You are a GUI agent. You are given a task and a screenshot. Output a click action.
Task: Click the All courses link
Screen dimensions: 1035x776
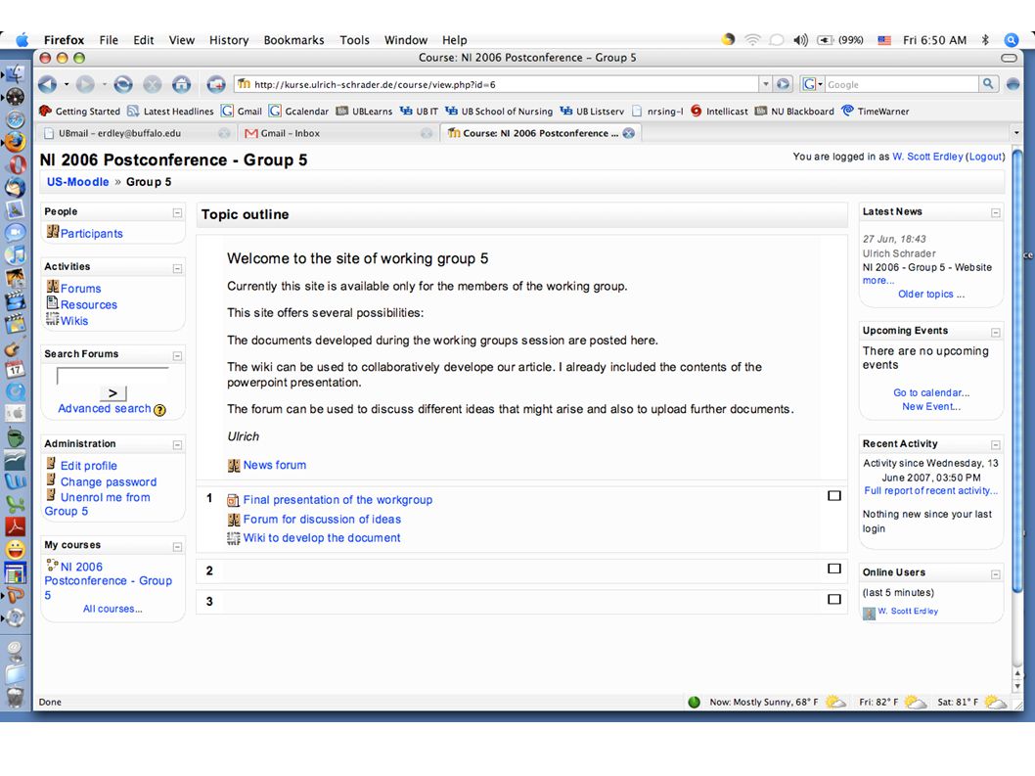(x=112, y=609)
